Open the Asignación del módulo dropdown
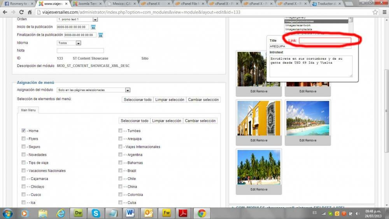 [x=128, y=90]
